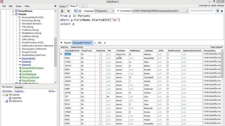Click the EmailAddresses relation icon
225x126 pixels.
pyautogui.click(x=20, y=74)
